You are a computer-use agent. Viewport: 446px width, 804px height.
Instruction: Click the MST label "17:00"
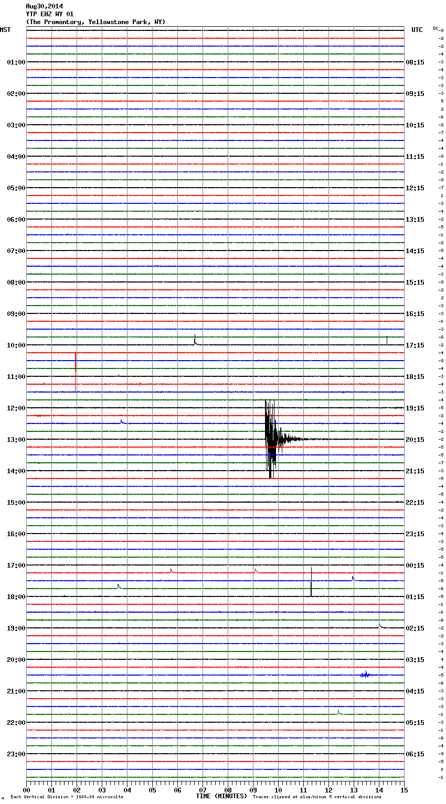tap(16, 566)
